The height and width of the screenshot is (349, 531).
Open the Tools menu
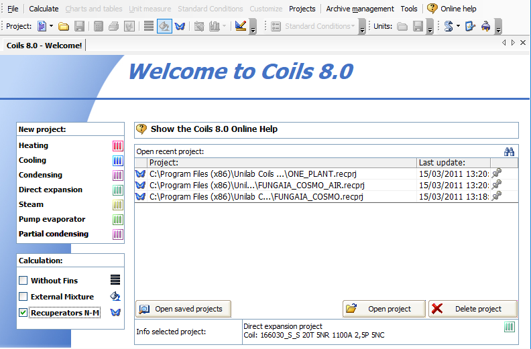pos(409,9)
